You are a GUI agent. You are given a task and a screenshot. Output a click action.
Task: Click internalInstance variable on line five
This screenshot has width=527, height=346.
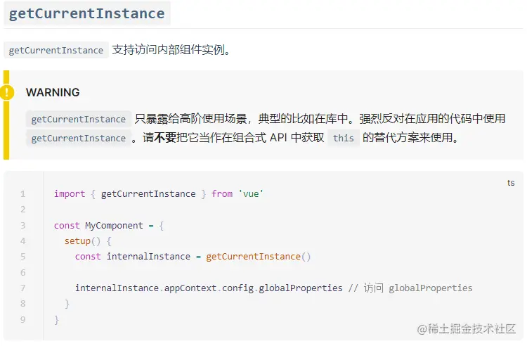tap(148, 257)
